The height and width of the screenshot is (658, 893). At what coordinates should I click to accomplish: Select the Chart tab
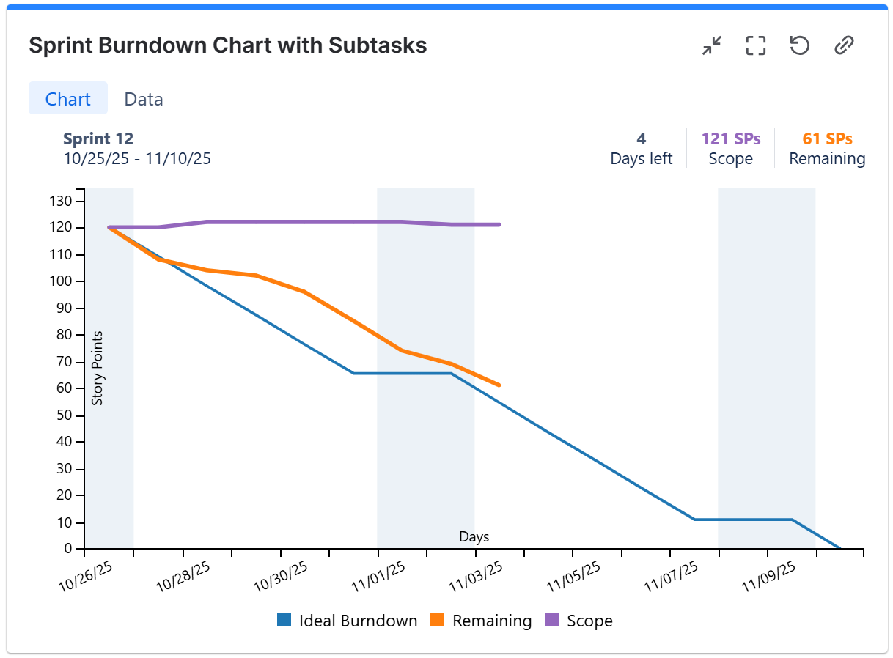[x=67, y=98]
